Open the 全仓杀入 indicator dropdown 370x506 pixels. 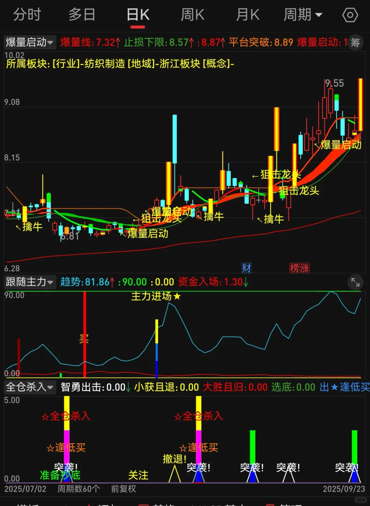pos(30,387)
